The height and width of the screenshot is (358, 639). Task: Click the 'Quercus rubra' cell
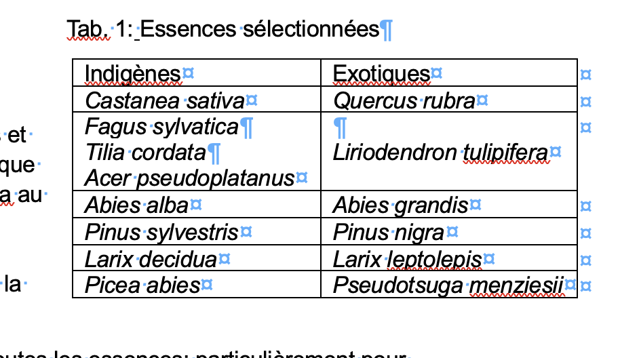pyautogui.click(x=404, y=101)
